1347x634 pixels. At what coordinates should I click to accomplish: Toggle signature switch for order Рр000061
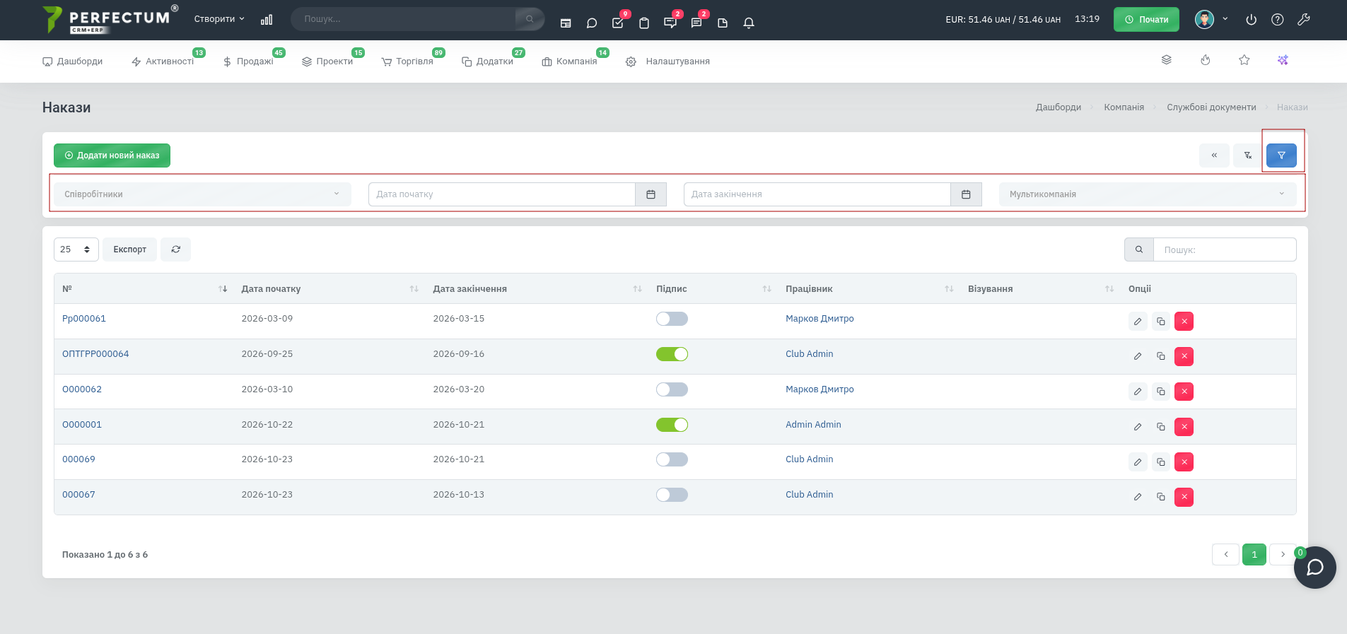click(x=672, y=319)
